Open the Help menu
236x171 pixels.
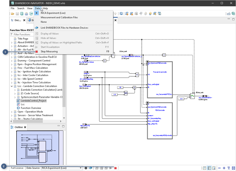pos(45,8)
